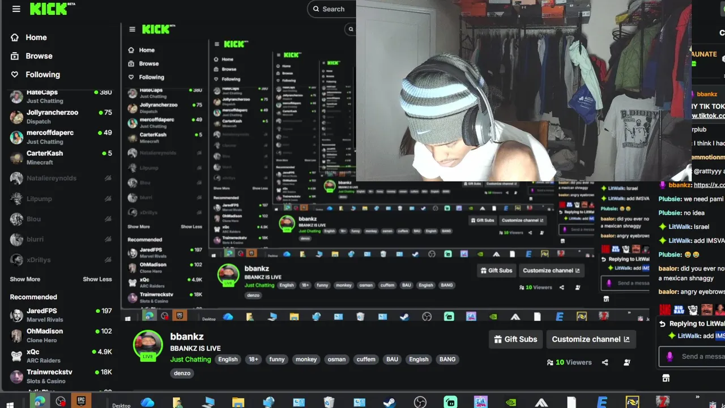This screenshot has width=725, height=408.
Task: Open HateCaps channel in main sidebar
Action: pyautogui.click(x=61, y=96)
